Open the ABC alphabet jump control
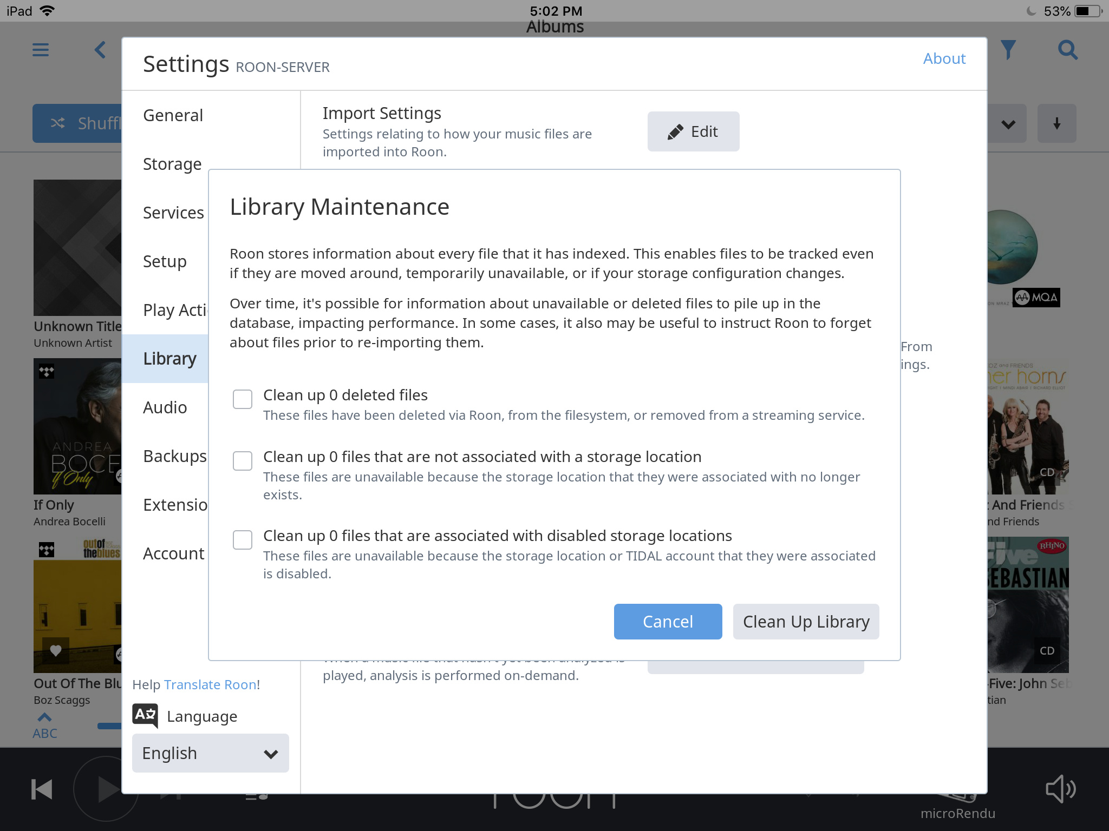 pyautogui.click(x=44, y=726)
